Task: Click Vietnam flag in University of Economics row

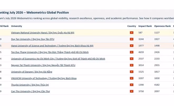Action: click(x=132, y=59)
